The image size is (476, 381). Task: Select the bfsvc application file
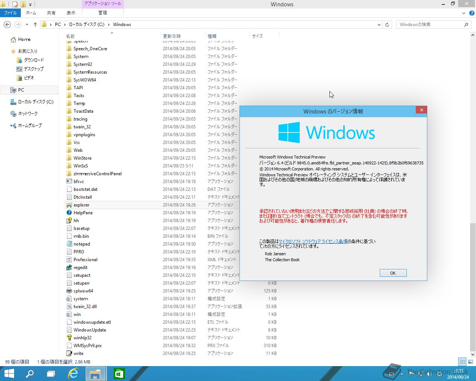tap(79, 182)
